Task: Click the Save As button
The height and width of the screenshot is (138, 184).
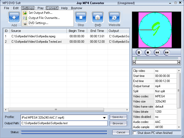Action: [118, 117]
